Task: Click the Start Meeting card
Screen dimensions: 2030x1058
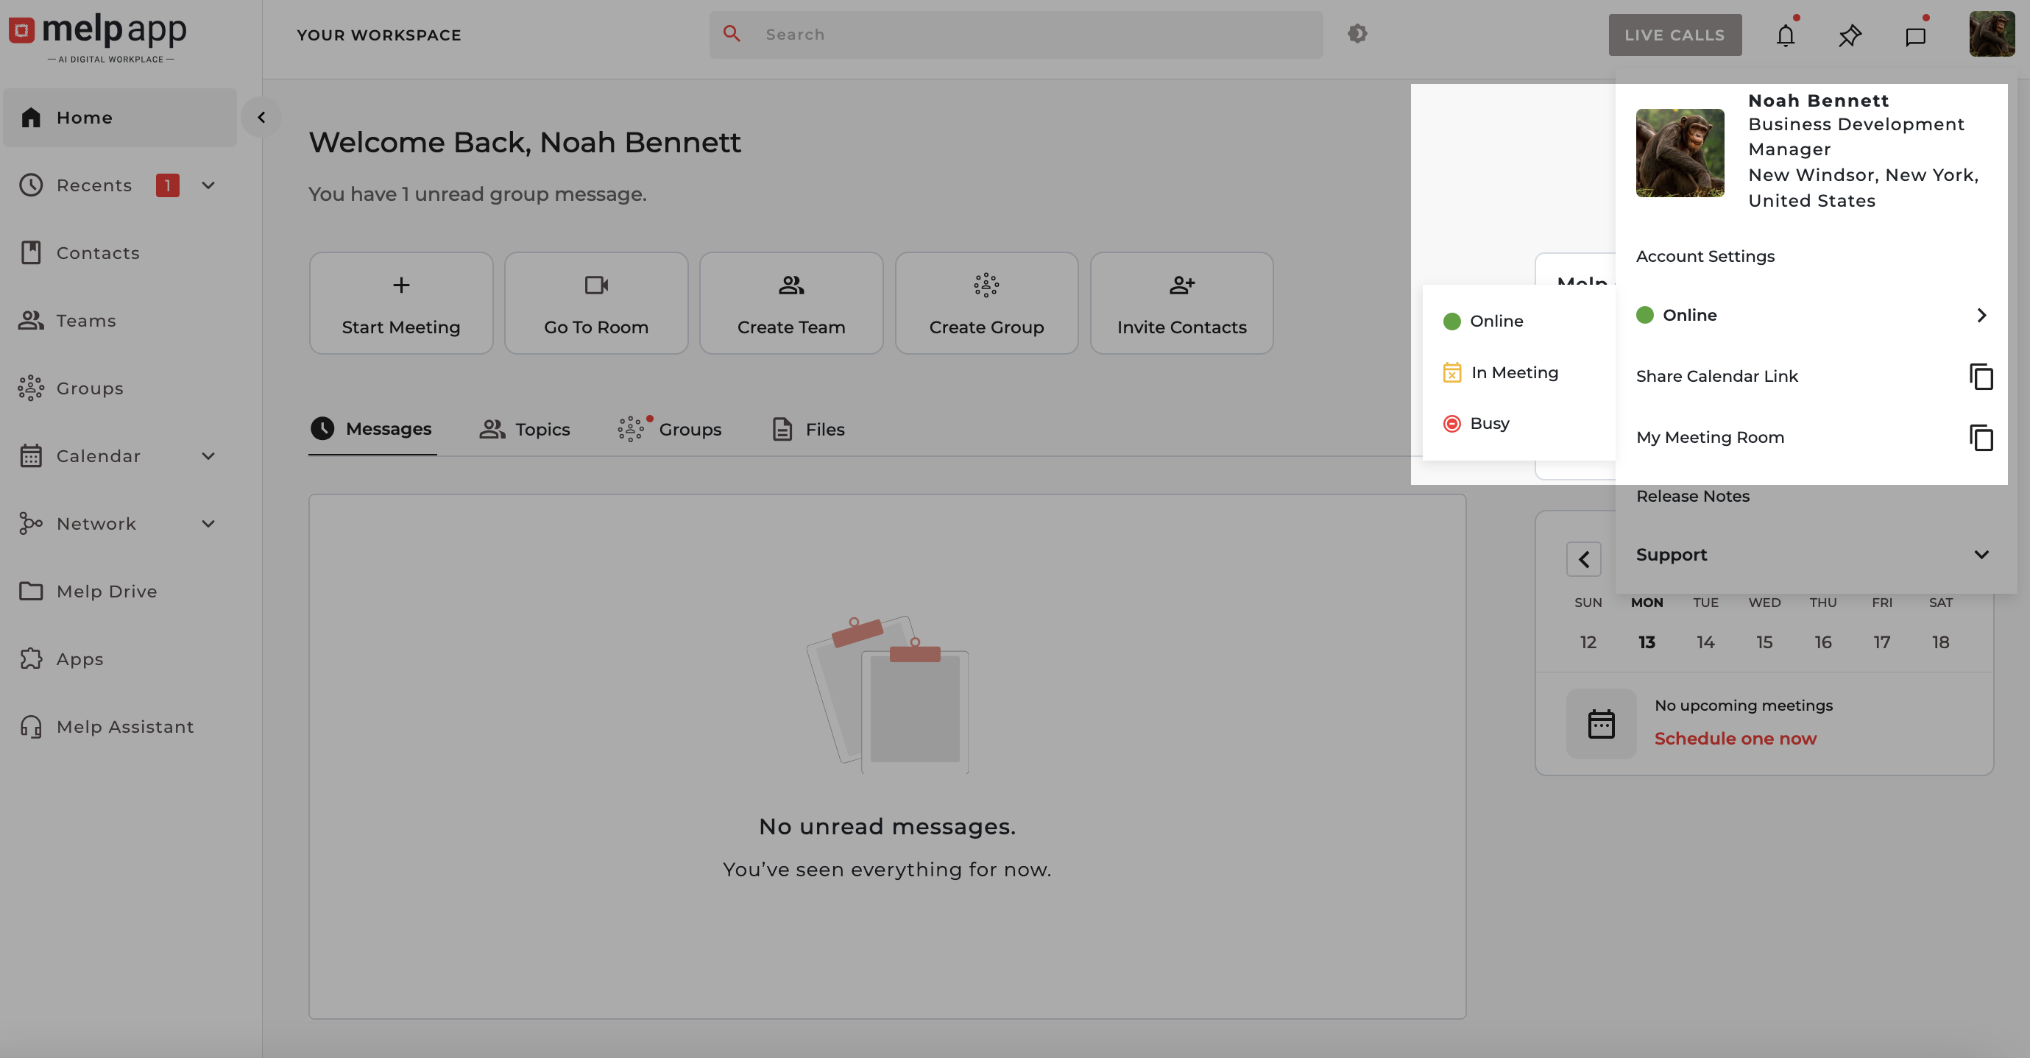Action: coord(401,303)
